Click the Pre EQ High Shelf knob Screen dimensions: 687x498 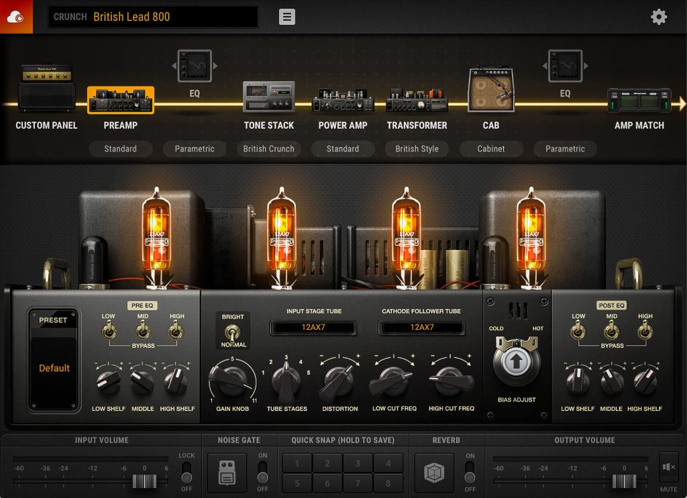[x=176, y=381]
